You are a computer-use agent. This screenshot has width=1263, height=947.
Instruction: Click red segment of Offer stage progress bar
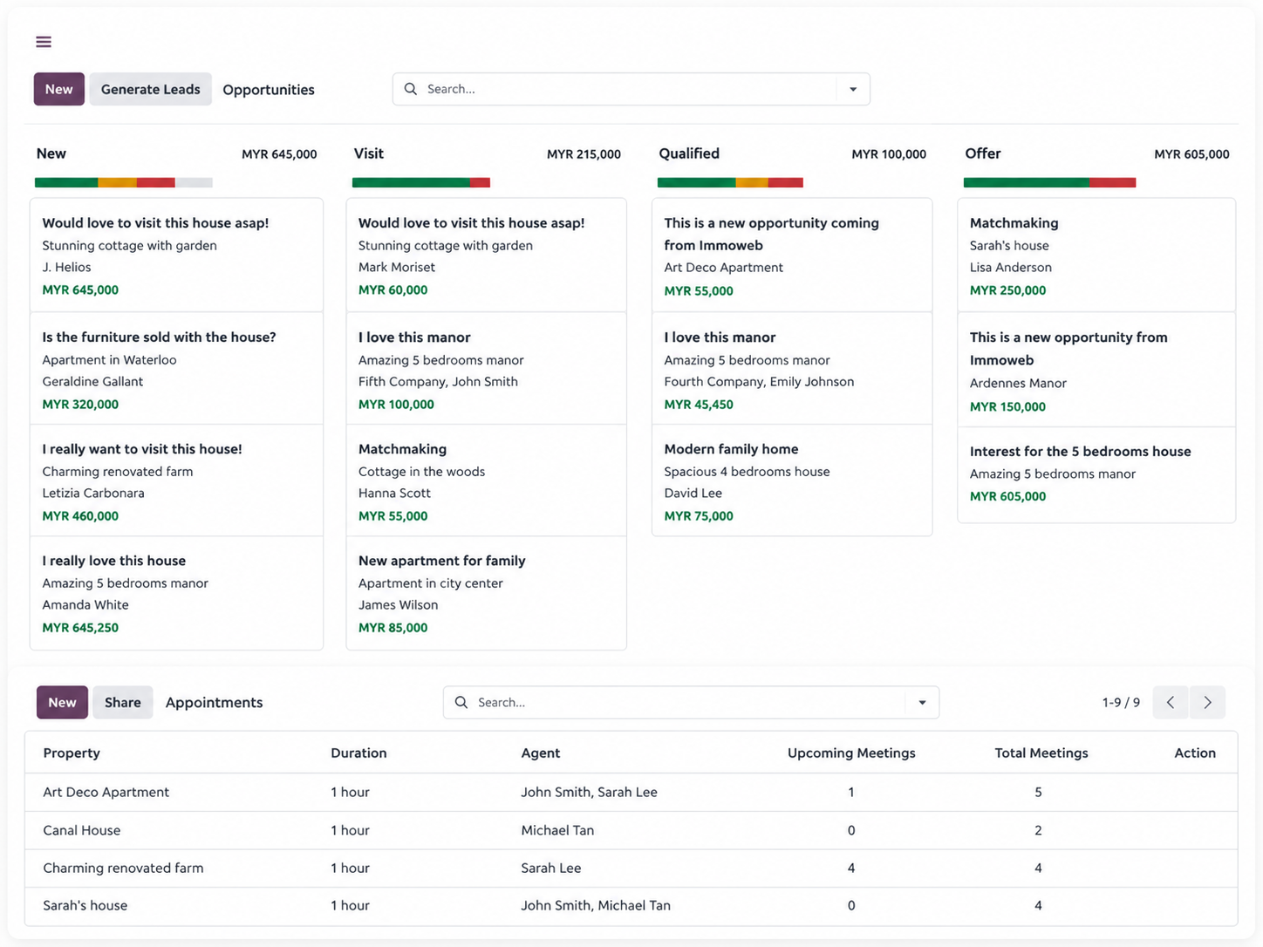1112,182
